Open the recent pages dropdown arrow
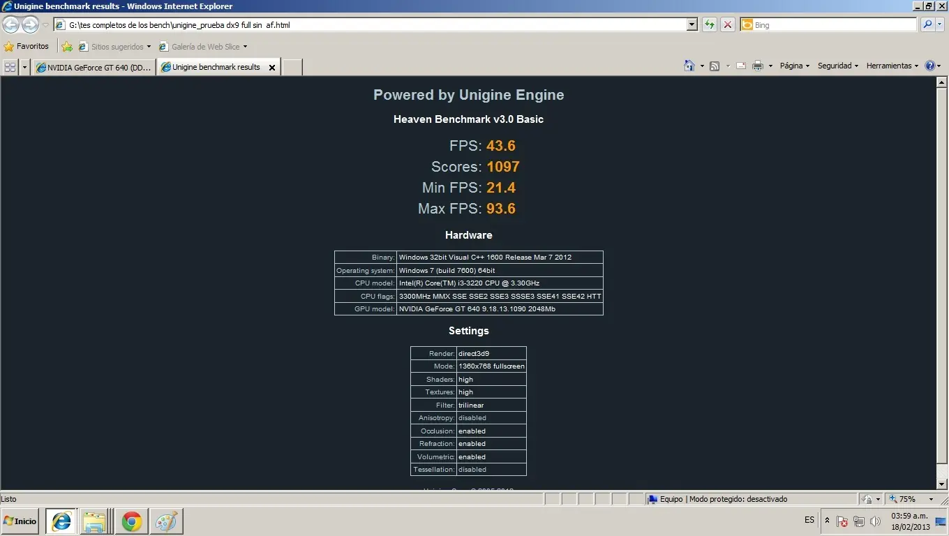The height and width of the screenshot is (536, 949). 45,25
